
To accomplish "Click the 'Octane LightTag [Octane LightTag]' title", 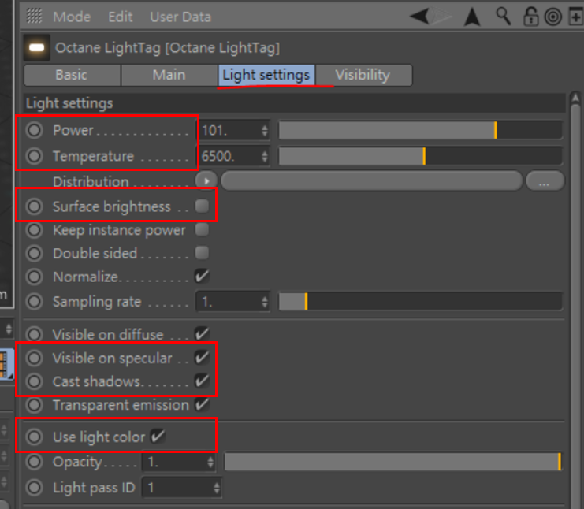I will point(168,48).
